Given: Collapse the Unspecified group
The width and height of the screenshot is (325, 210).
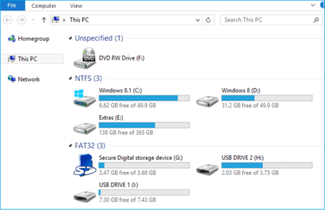Looking at the screenshot, I should point(71,39).
